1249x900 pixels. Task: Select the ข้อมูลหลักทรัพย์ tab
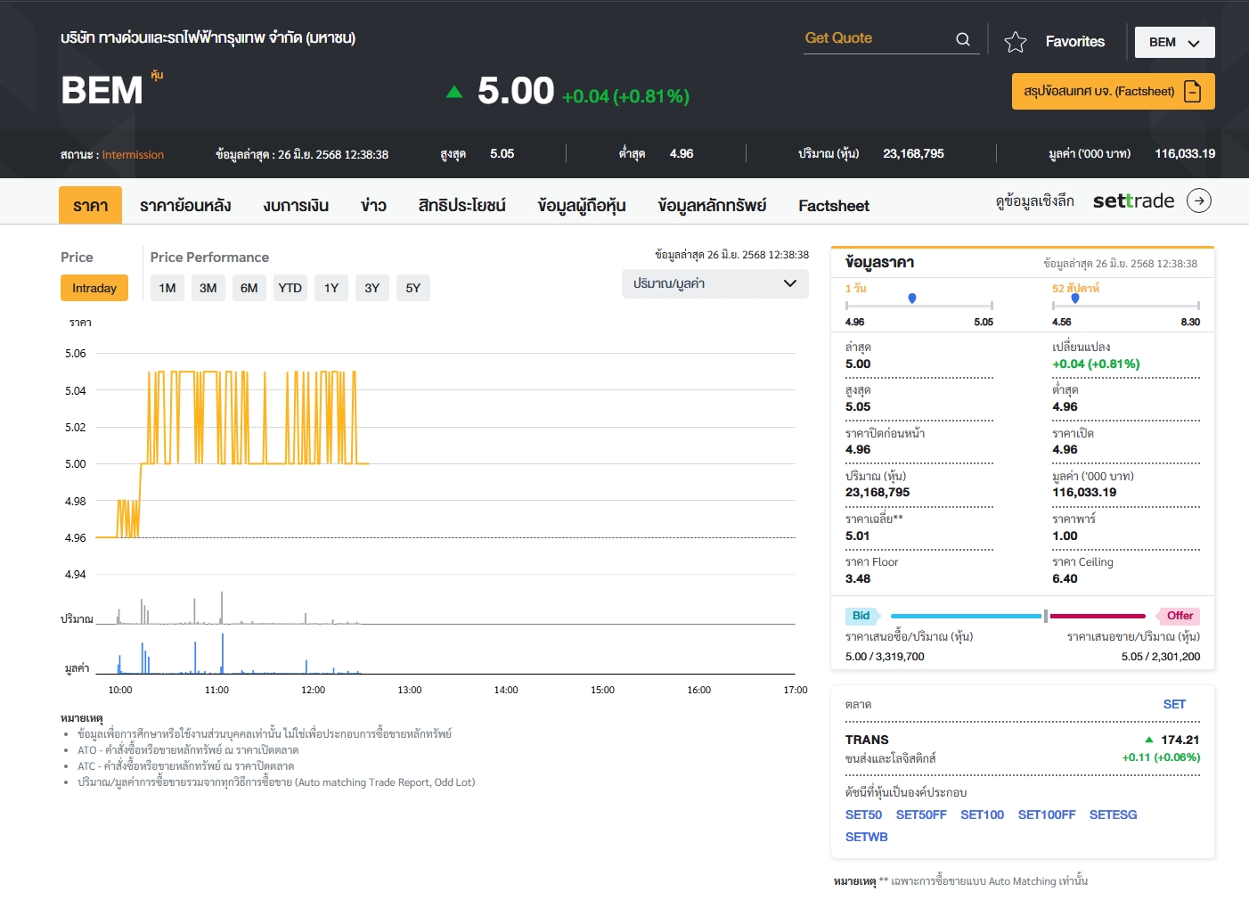pos(712,205)
